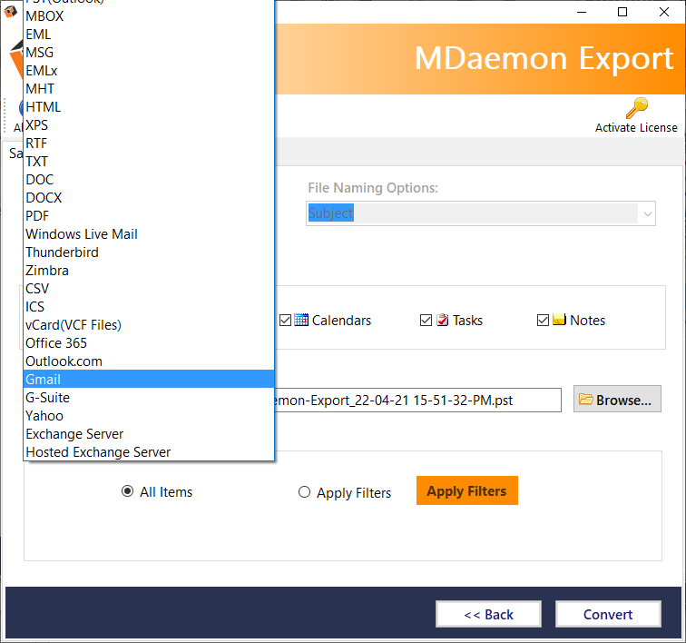This screenshot has width=686, height=643.
Task: Click the Activate License key icon
Action: tap(637, 108)
